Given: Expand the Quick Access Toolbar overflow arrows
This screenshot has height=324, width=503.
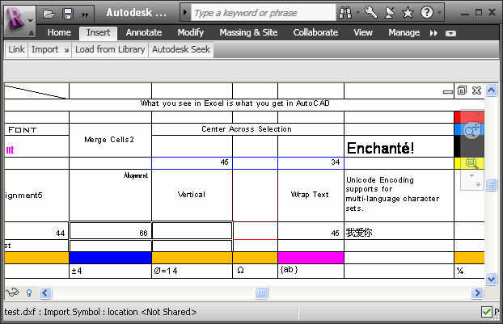Looking at the screenshot, I should point(85,14).
